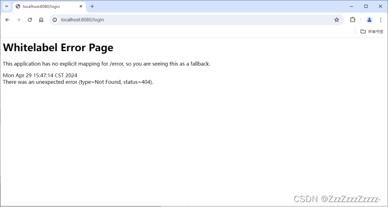Click the 'Mon Apr 29 15:47:14 CST 2024' timestamp

(40, 75)
